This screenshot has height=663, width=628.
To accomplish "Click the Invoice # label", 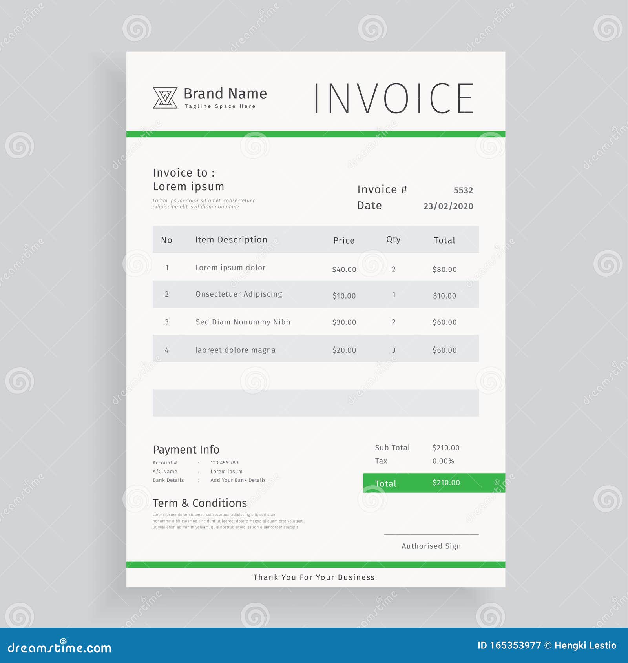I will (x=381, y=190).
